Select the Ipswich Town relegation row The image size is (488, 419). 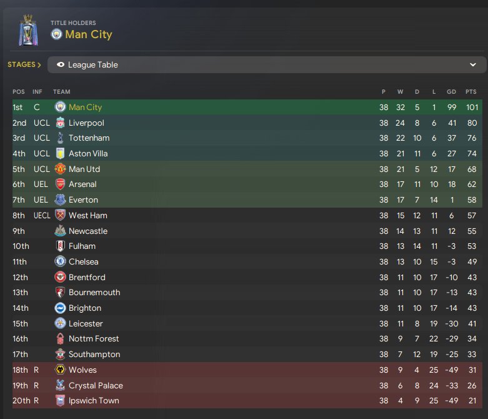247,401
